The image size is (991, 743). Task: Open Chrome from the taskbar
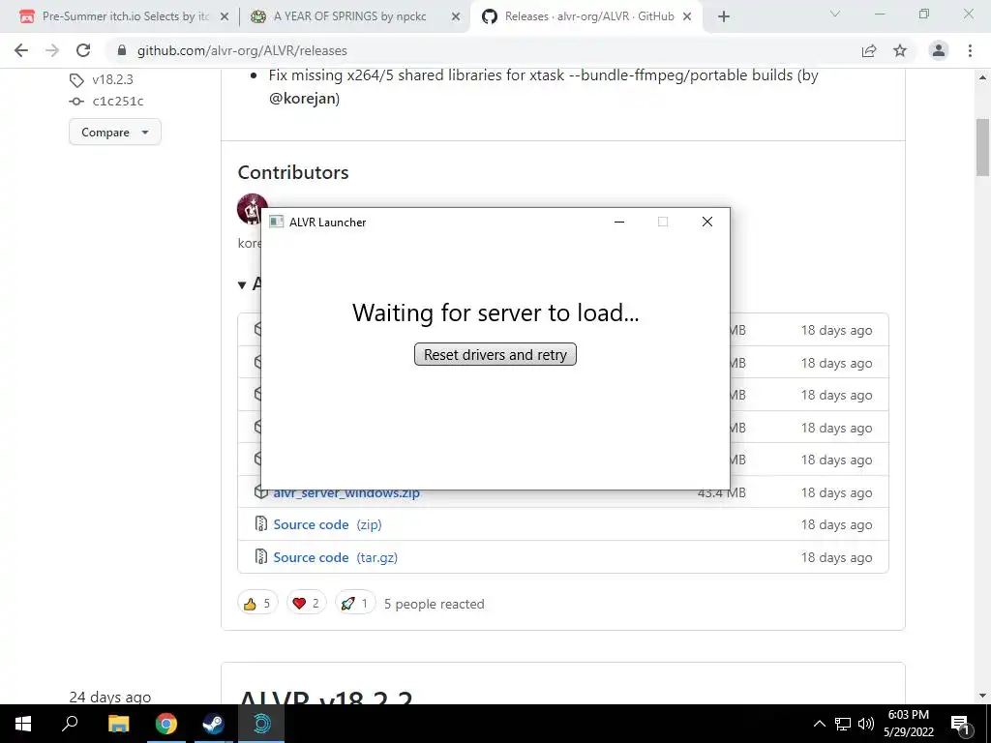[x=166, y=724]
